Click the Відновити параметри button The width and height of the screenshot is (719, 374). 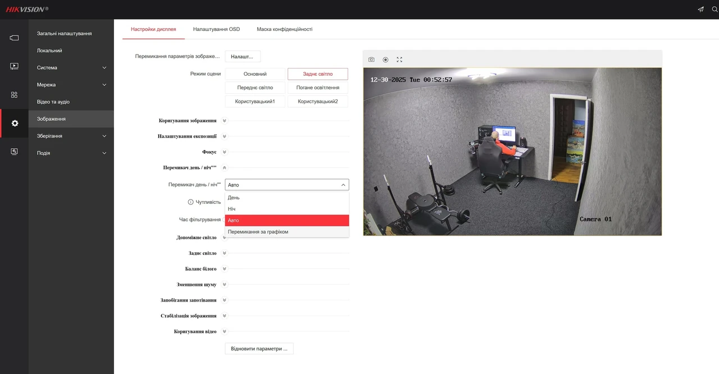click(259, 349)
